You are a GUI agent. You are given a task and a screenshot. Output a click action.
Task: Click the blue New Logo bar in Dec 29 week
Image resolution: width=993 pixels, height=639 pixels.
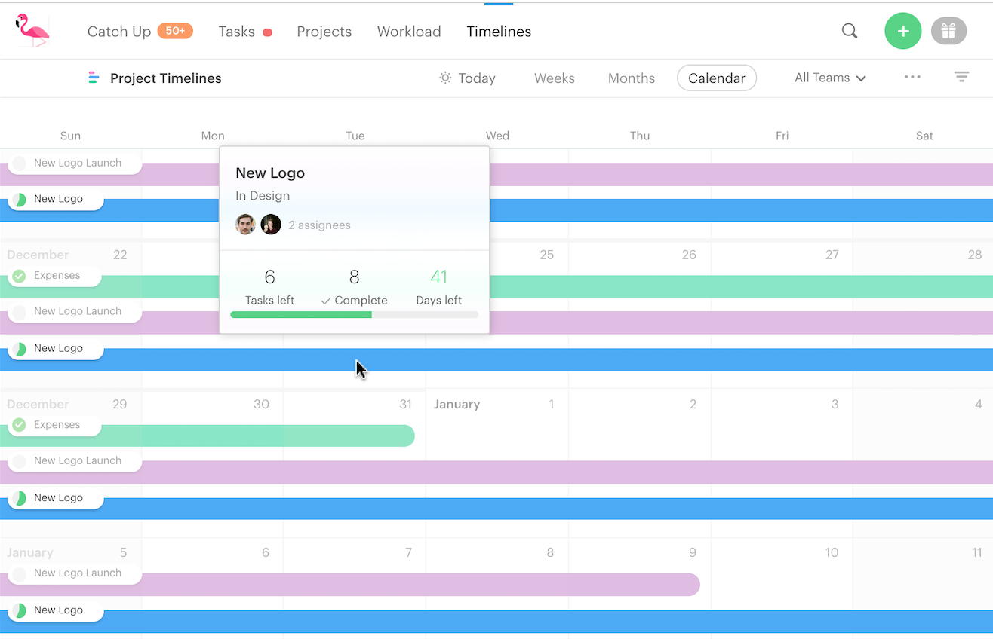click(496, 509)
